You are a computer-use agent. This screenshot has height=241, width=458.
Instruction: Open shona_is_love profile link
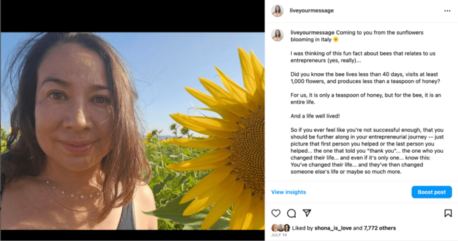coord(332,228)
